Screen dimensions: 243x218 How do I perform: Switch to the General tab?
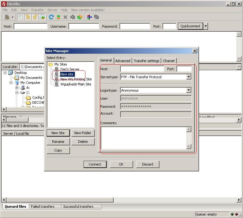(106, 60)
